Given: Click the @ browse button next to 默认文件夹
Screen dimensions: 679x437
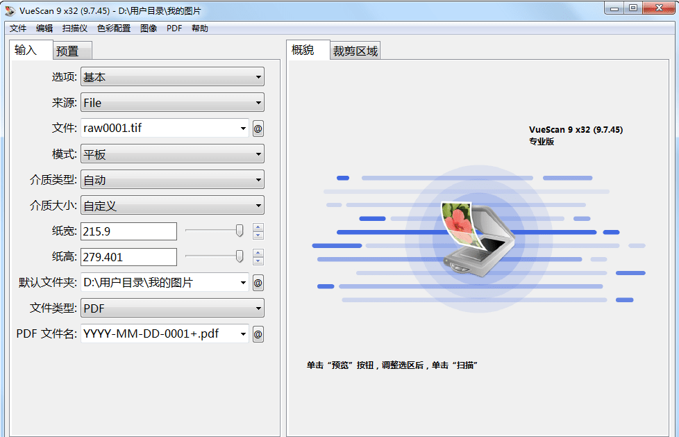Looking at the screenshot, I should point(258,283).
